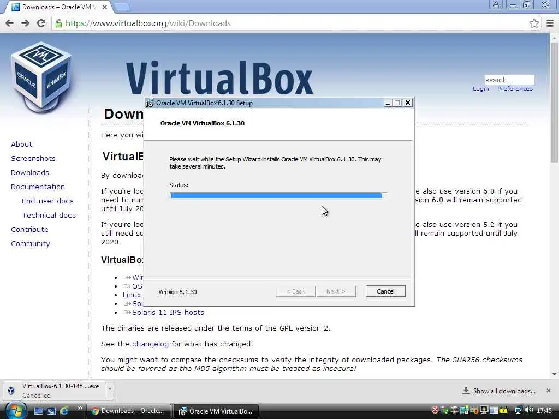559x419 pixels.
Task: Open the Community sidebar link
Action: coord(31,244)
